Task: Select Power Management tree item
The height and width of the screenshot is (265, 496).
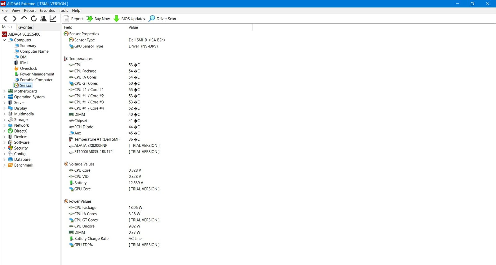Action: pos(37,74)
